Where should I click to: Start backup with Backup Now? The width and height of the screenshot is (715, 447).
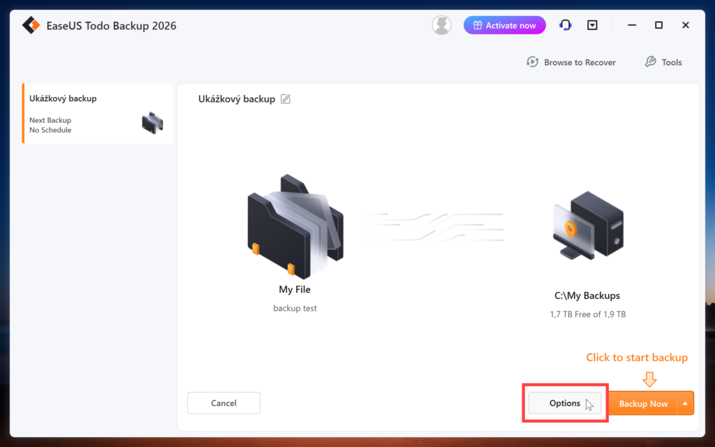[643, 404]
